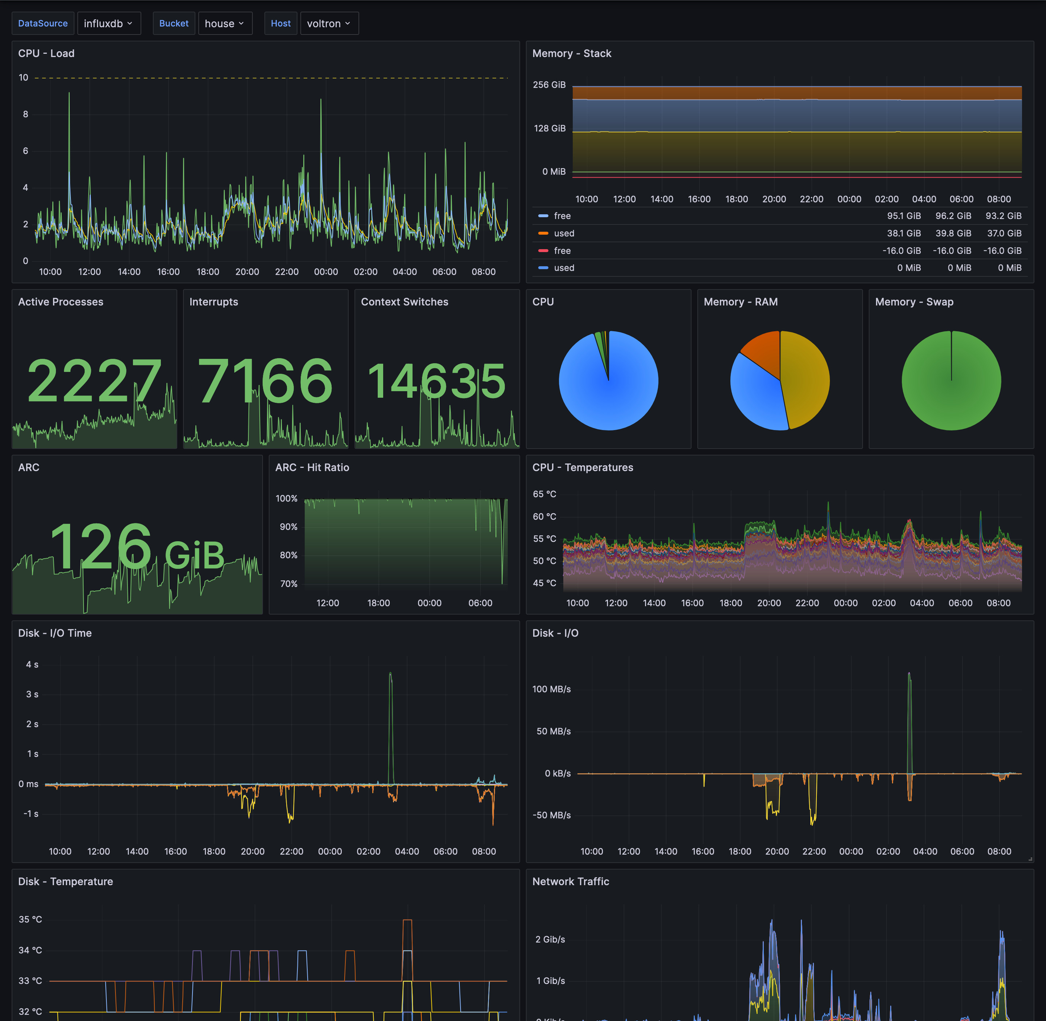Image resolution: width=1046 pixels, height=1021 pixels.
Task: Open the CPU - Temperatures panel title menu
Action: 582,467
